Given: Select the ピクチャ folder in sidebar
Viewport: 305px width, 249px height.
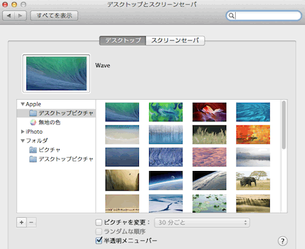Looking at the screenshot, I should click(56, 150).
